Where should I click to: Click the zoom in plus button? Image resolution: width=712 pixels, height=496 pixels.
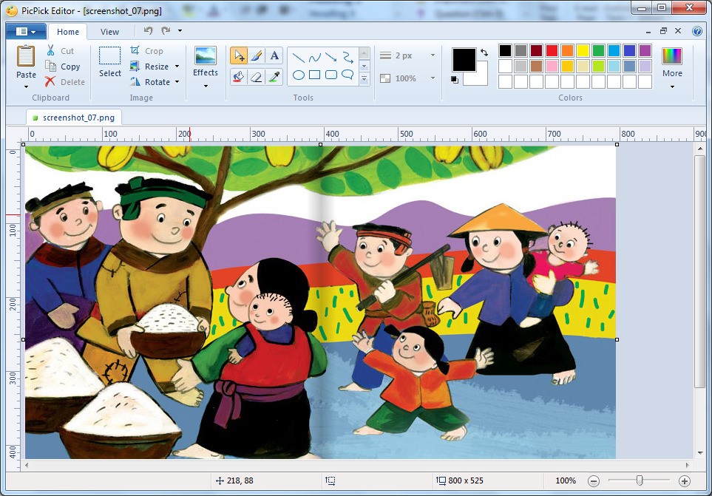[684, 481]
